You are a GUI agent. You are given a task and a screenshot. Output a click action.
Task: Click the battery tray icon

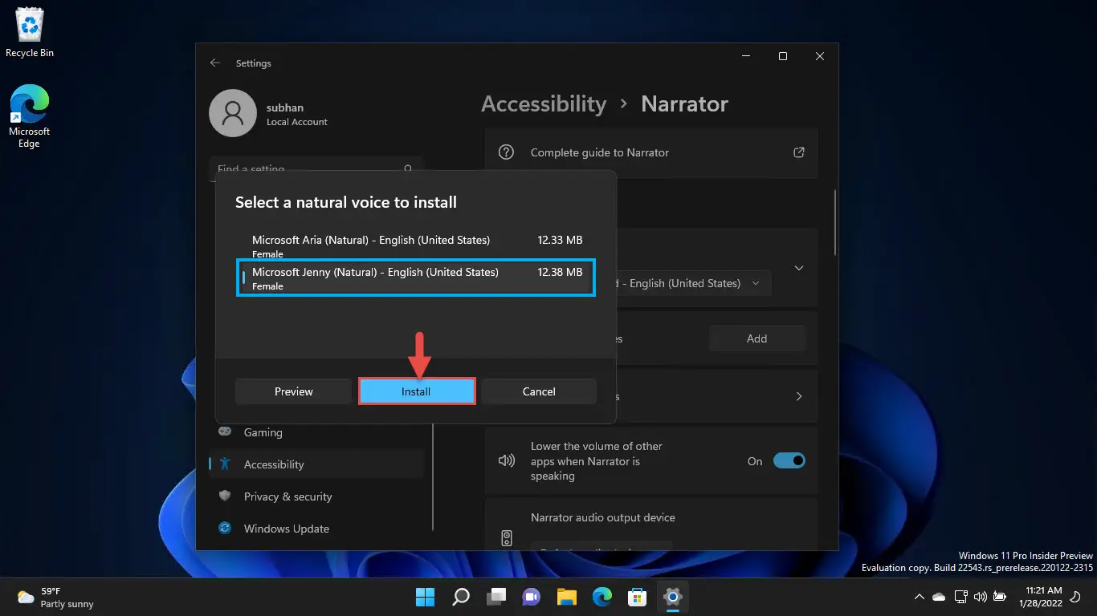coord(1000,598)
